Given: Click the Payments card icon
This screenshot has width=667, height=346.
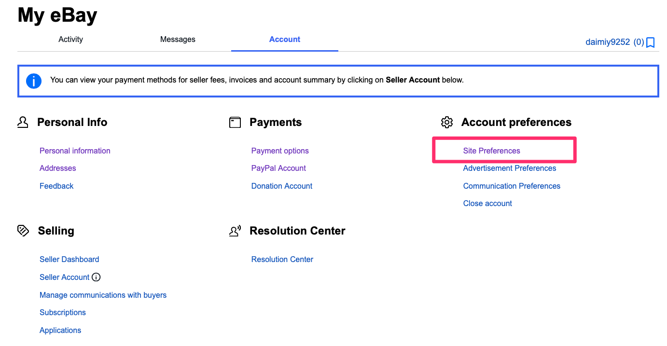Looking at the screenshot, I should (x=235, y=123).
